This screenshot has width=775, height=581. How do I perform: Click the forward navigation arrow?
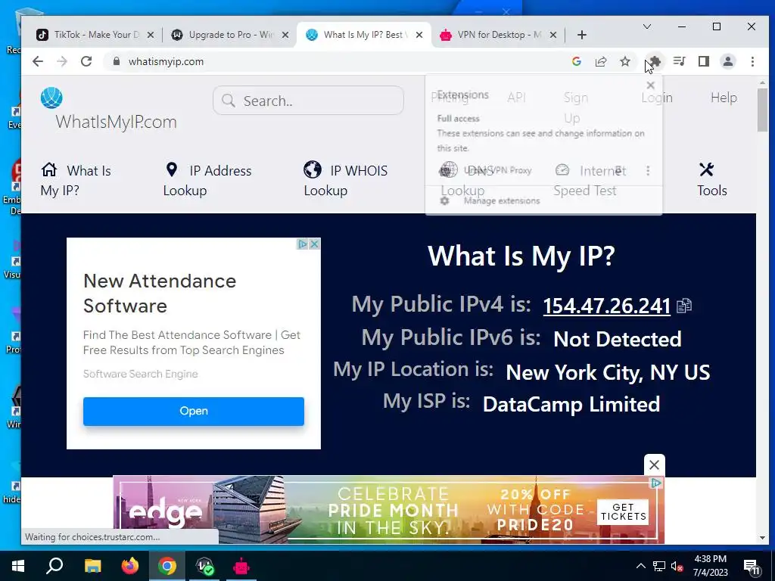click(62, 61)
